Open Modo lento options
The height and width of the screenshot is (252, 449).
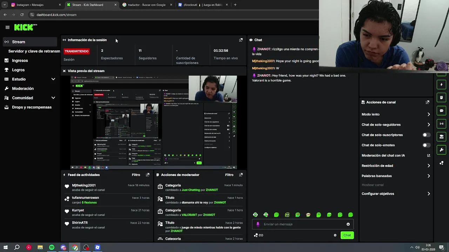click(396, 114)
